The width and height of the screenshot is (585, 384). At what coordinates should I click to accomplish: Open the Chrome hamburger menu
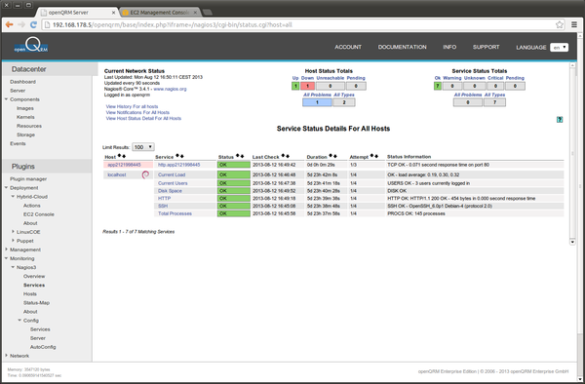[574, 24]
